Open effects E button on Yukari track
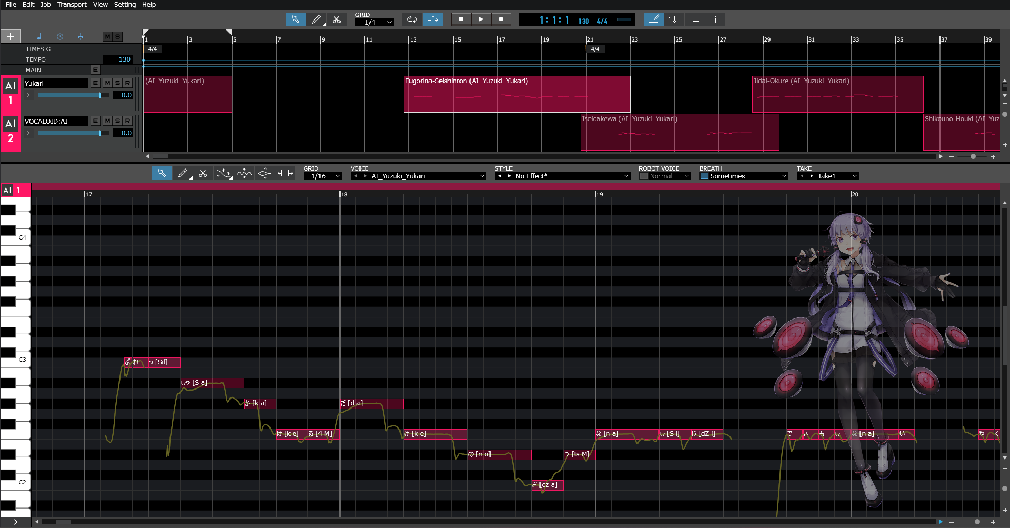The height and width of the screenshot is (528, 1010). pyautogui.click(x=95, y=83)
